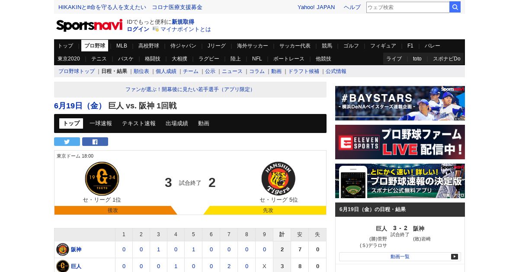The image size is (519, 272).
Task: Open the スポナビDo menu item
Action: [x=447, y=59]
